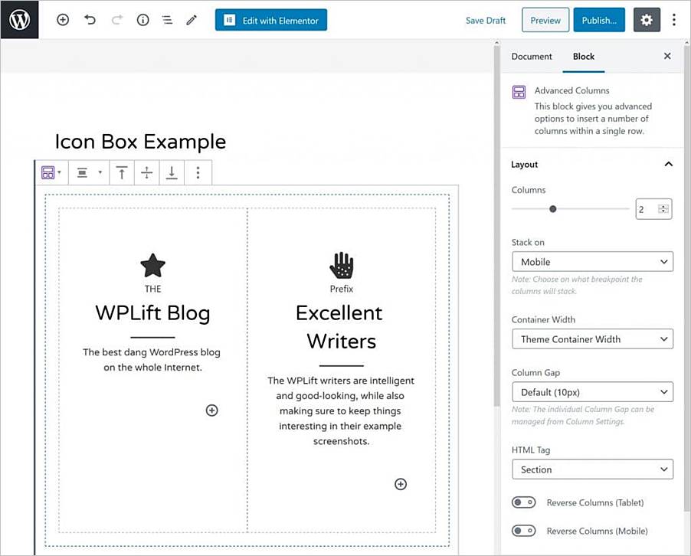
Task: Click the vertical align bottom icon
Action: [x=172, y=173]
